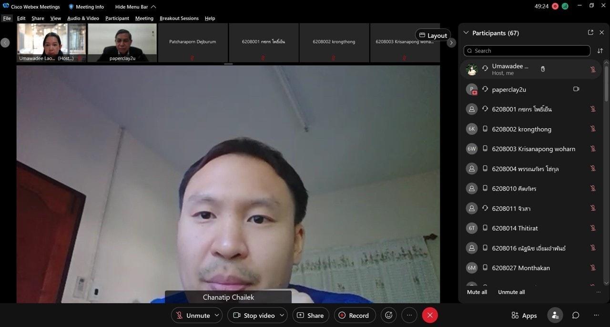610x327 pixels.
Task: Toggle the microphone with the Unmute button
Action: coord(193,315)
